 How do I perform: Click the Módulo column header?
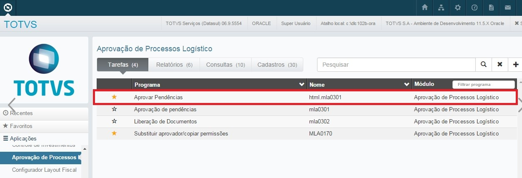[x=424, y=84]
